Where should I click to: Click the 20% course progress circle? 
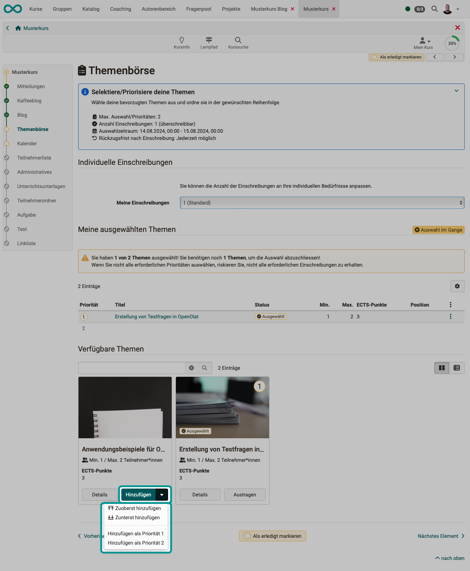[x=452, y=43]
